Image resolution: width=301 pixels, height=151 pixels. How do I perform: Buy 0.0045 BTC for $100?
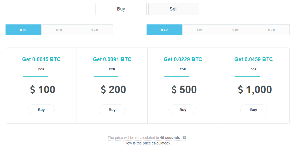click(41, 110)
